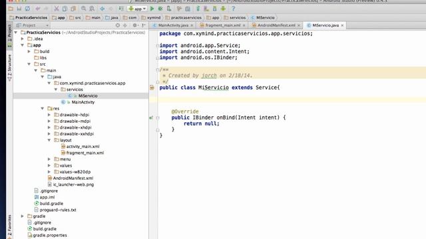Click the Debug app bug icon
Viewport: 426px width, 239px height.
coord(160,9)
